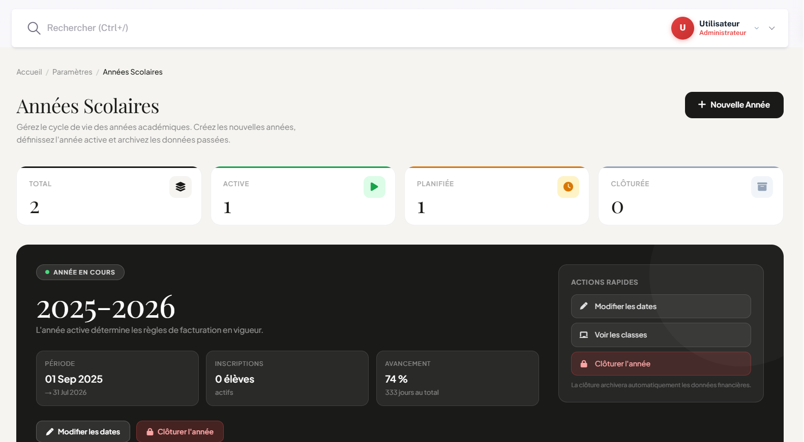The width and height of the screenshot is (804, 442).
Task: Open the rightmost header chevron dropdown
Action: point(772,28)
